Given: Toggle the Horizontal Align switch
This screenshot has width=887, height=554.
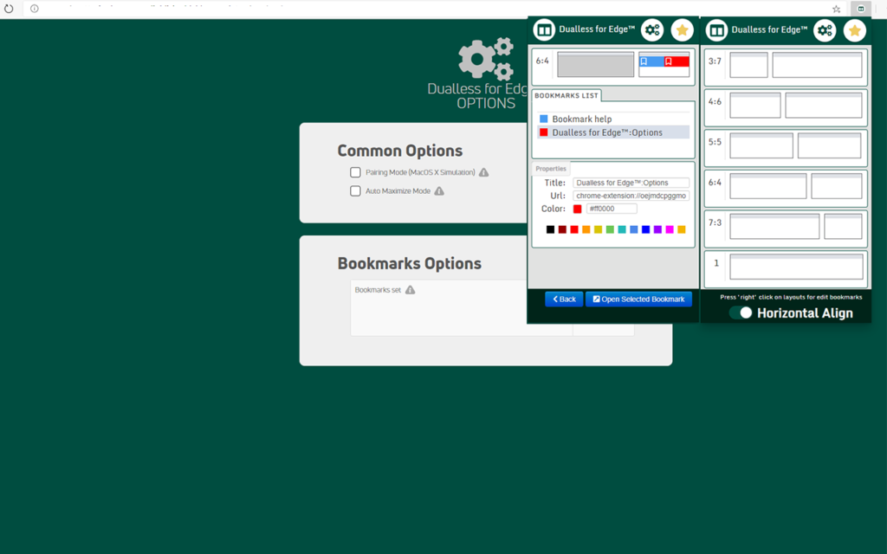Looking at the screenshot, I should point(741,312).
